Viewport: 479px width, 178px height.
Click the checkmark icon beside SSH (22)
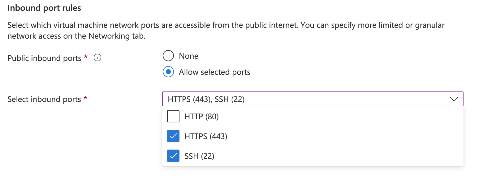pos(173,156)
